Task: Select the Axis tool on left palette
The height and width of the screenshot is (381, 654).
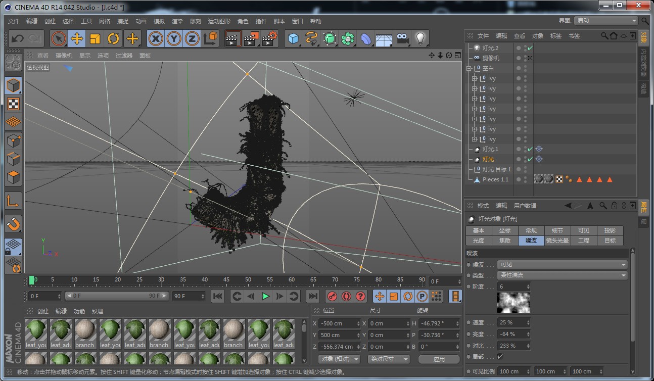Action: (13, 201)
